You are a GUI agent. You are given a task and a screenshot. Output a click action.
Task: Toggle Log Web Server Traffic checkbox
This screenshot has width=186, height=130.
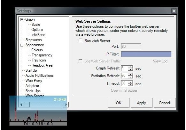(x=81, y=61)
